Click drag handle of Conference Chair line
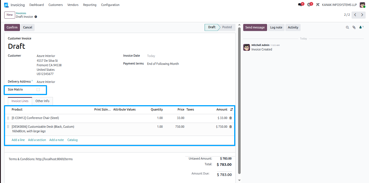The width and height of the screenshot is (369, 183). [x=8, y=118]
